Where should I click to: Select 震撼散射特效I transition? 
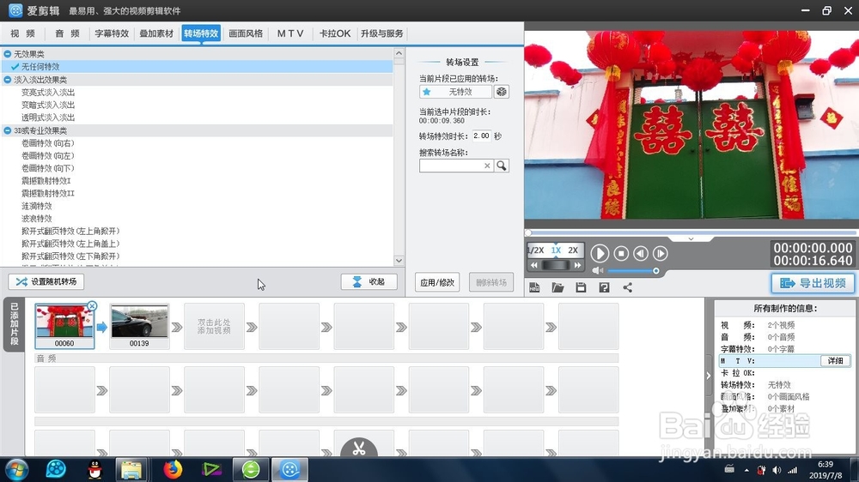(46, 181)
